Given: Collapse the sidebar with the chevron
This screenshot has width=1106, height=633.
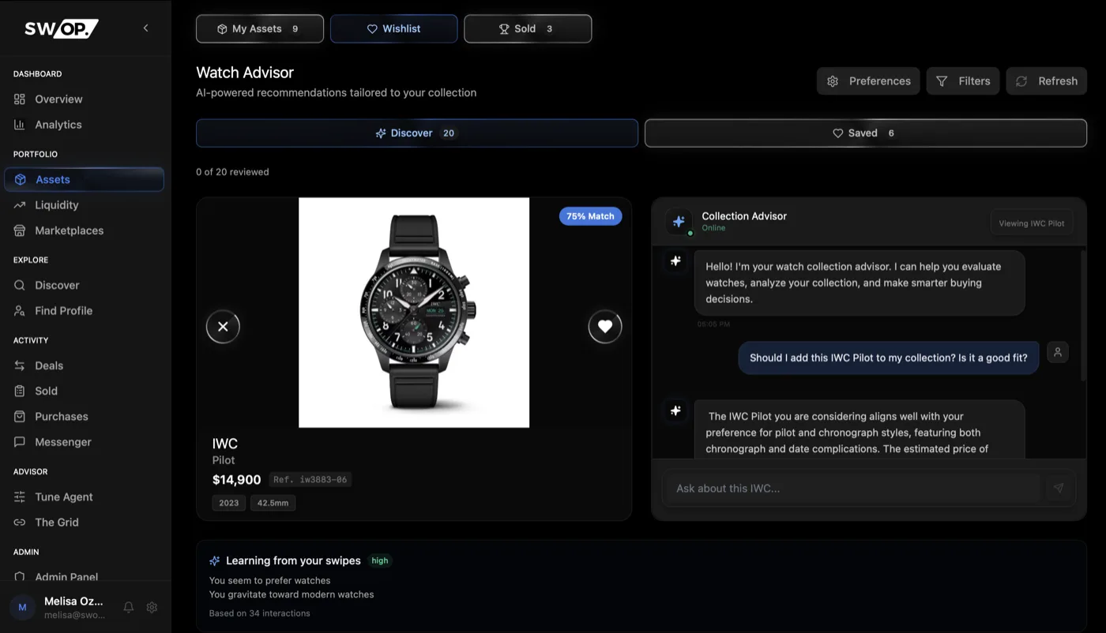Looking at the screenshot, I should click(x=145, y=28).
